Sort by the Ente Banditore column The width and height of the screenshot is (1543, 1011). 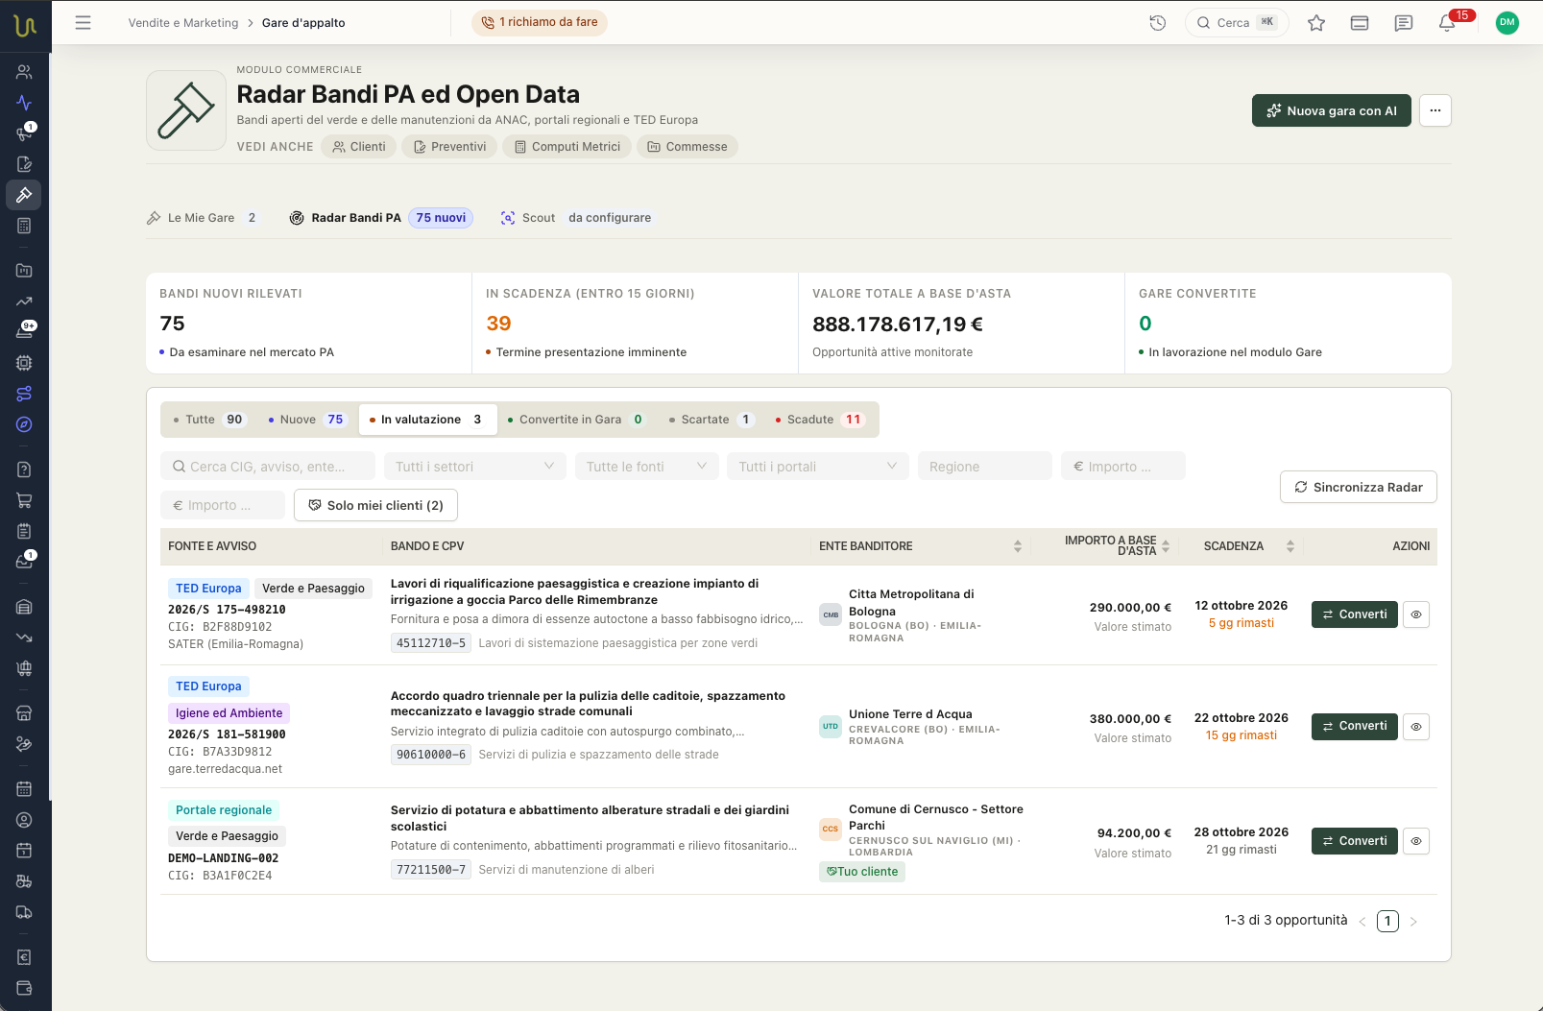921,546
